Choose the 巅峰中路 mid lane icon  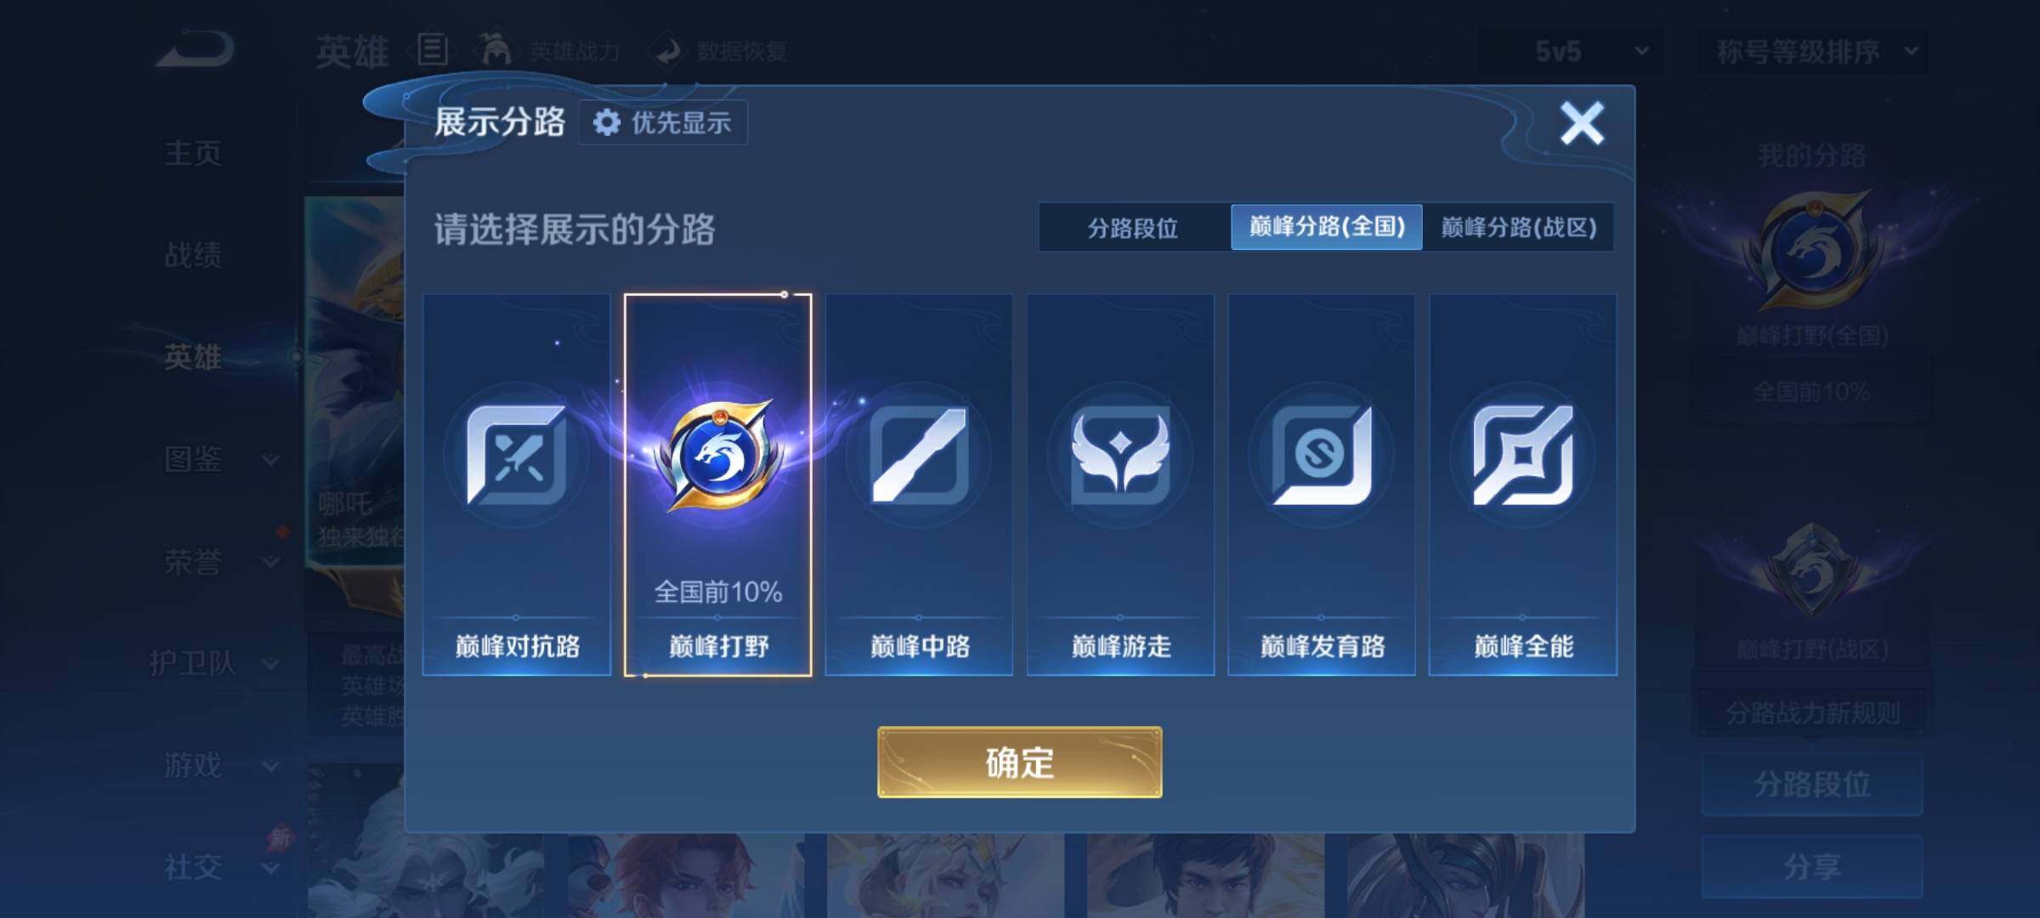point(919,456)
